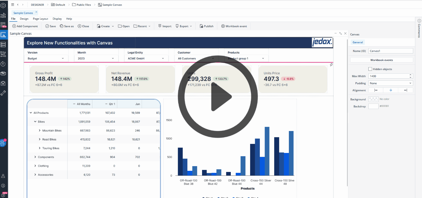Click the Save icon in toolbar
The height and width of the screenshot is (198, 422).
pyautogui.click(x=47, y=26)
